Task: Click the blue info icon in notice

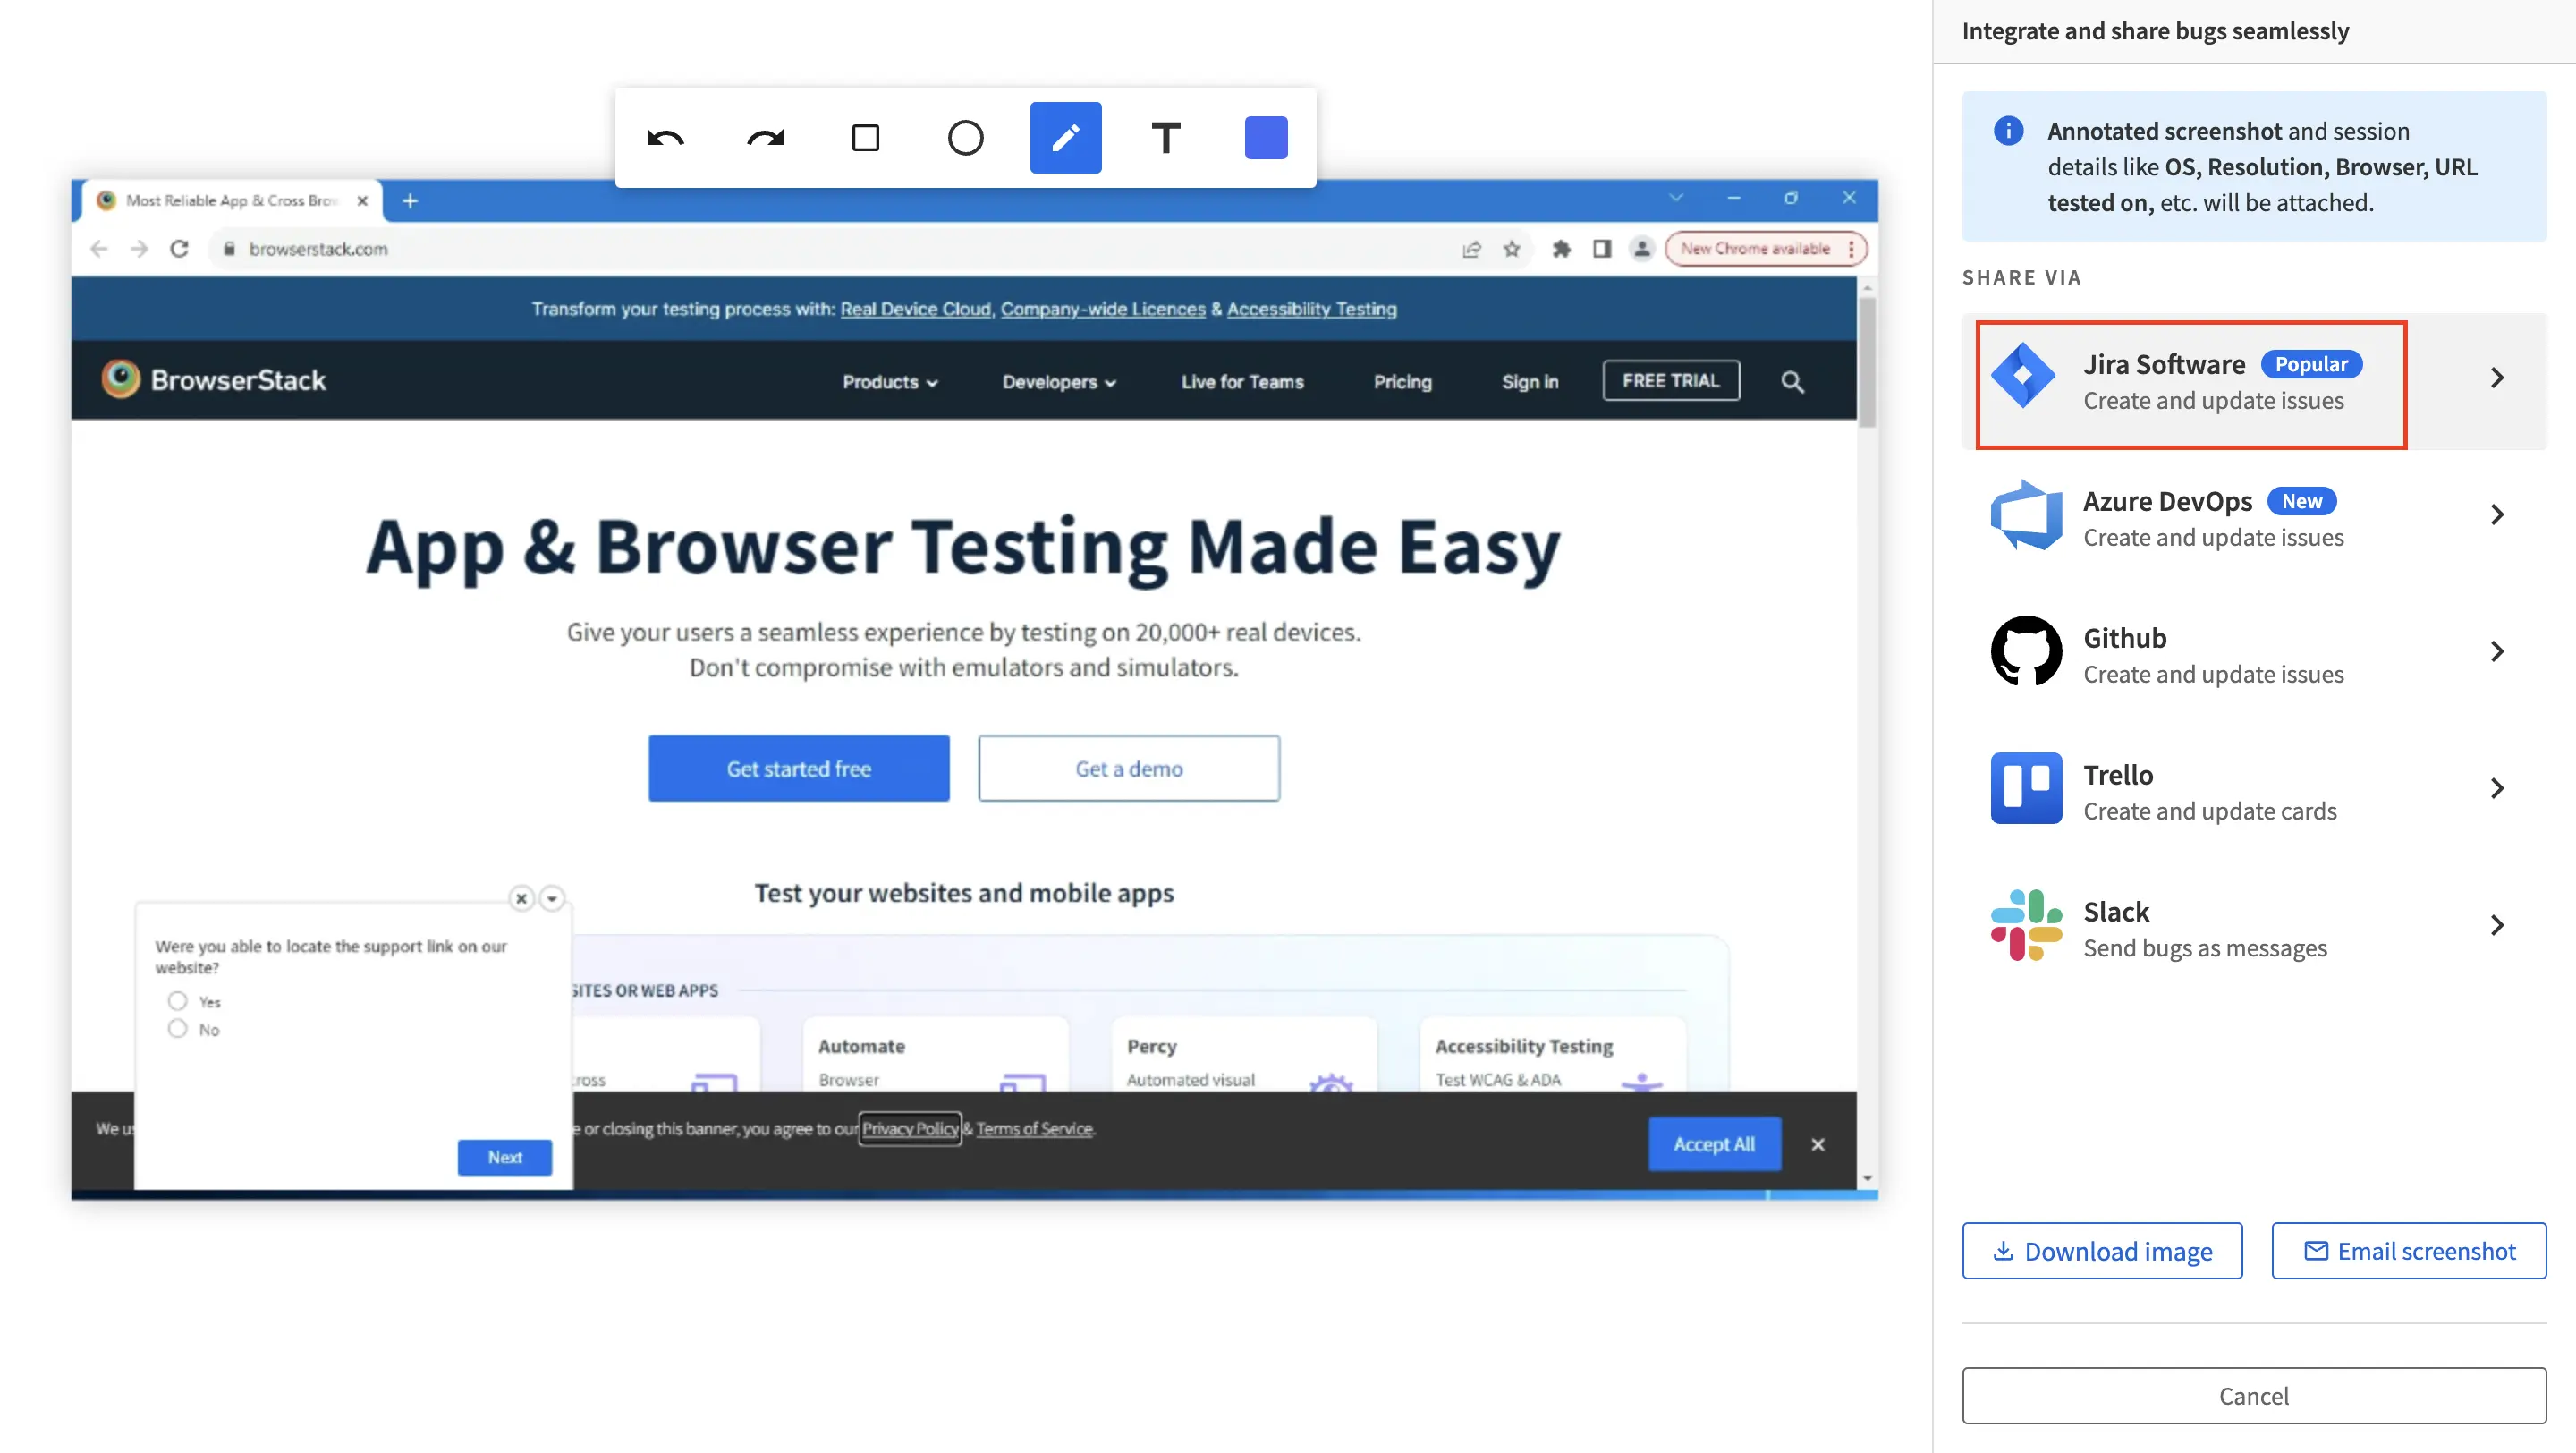Action: (2008, 131)
